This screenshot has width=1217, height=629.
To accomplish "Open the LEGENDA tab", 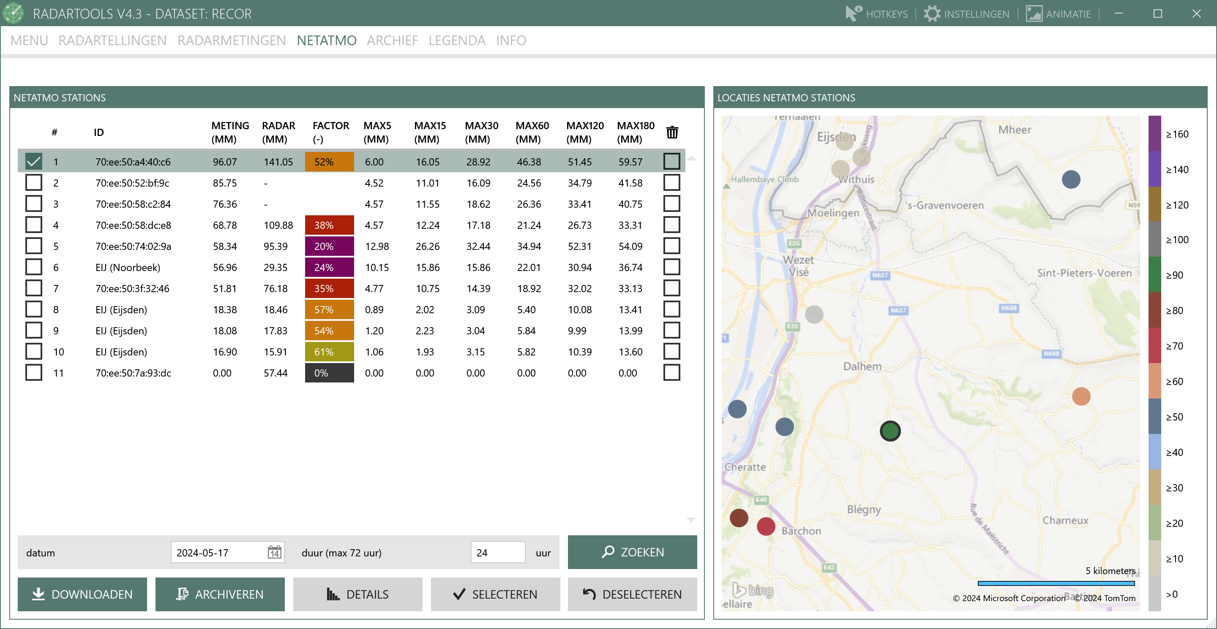I will [x=456, y=41].
